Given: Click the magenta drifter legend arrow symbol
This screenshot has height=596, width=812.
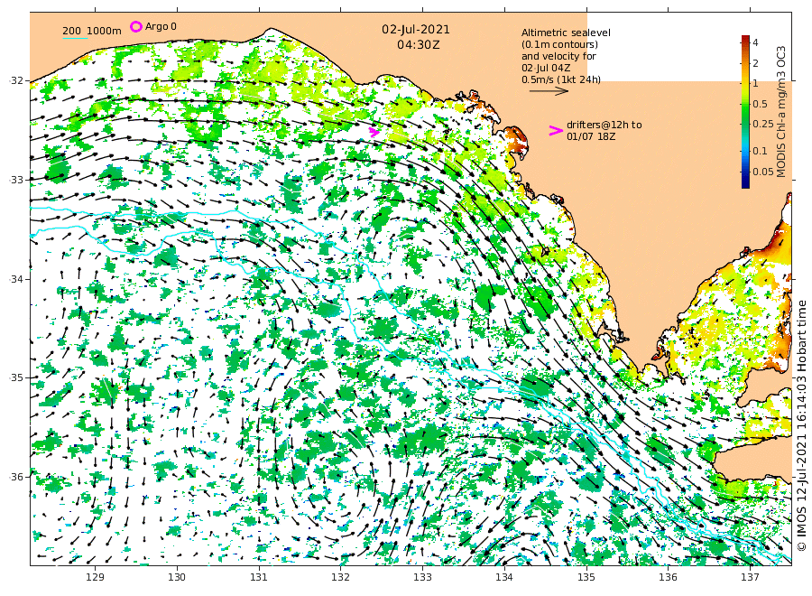Looking at the screenshot, I should pyautogui.click(x=555, y=131).
